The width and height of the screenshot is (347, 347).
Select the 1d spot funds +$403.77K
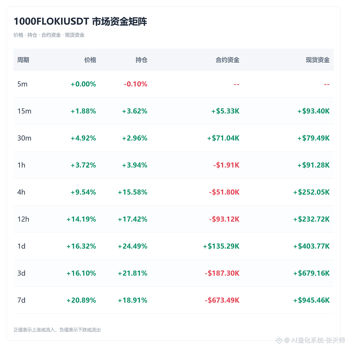click(311, 246)
